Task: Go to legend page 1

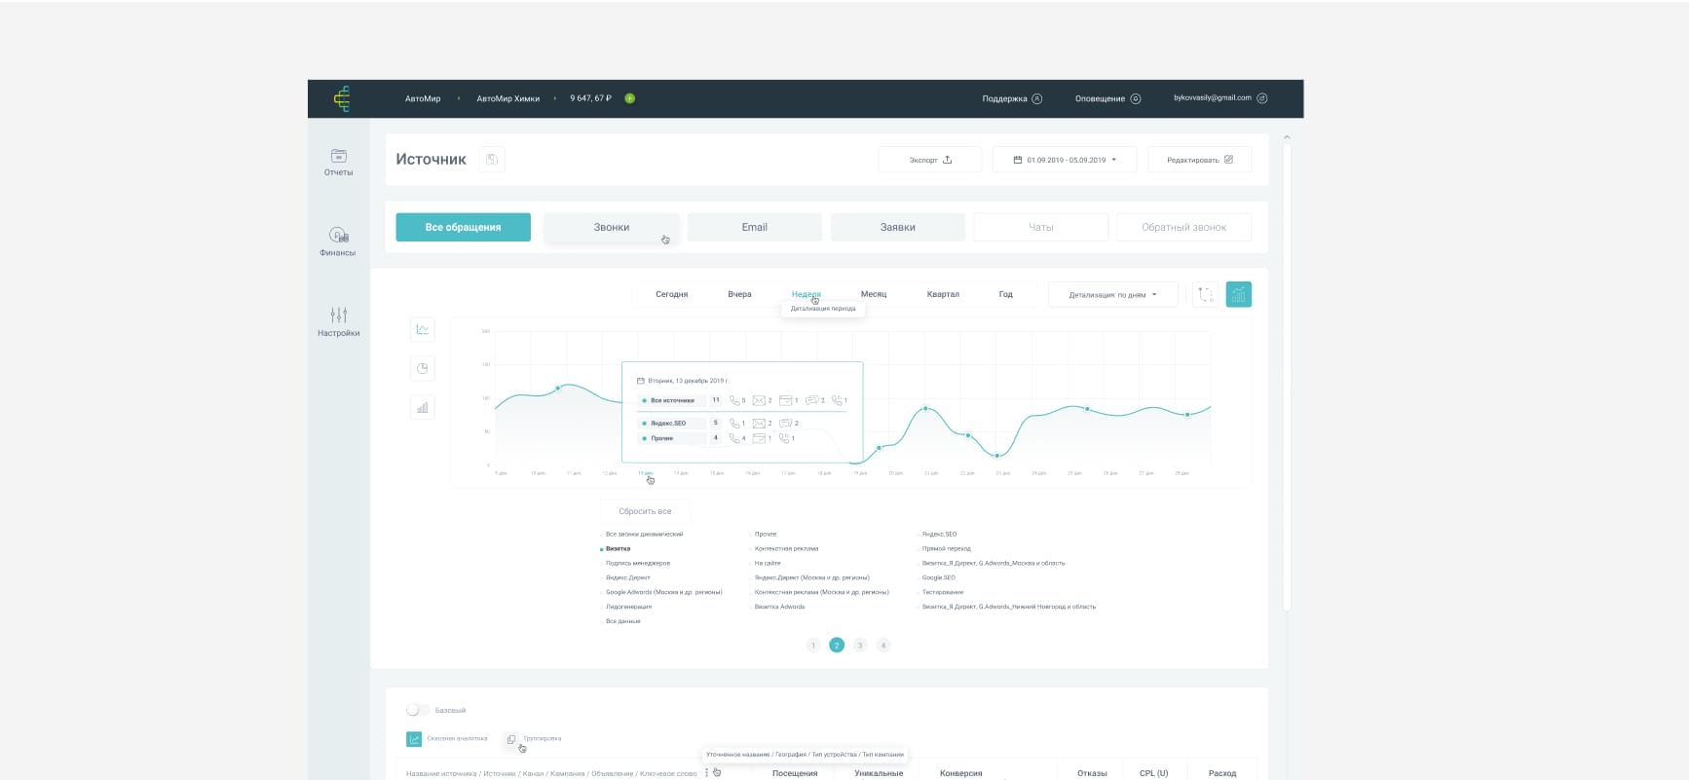Action: [813, 645]
